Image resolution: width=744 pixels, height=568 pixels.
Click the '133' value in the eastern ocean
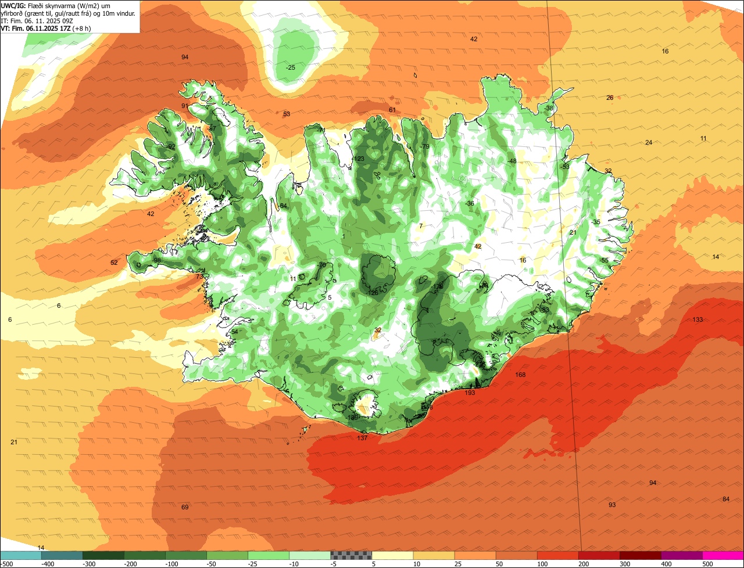tap(697, 320)
